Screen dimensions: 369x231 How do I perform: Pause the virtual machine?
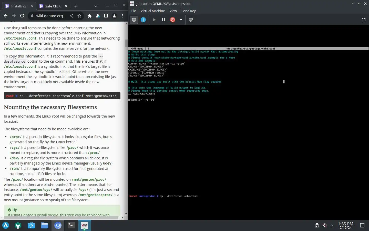163,20
